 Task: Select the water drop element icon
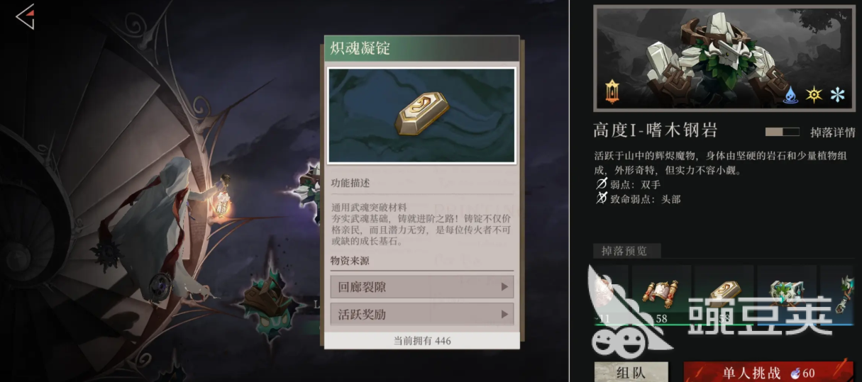click(791, 94)
